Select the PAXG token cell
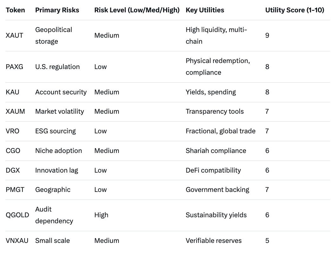The height and width of the screenshot is (254, 331). pyautogui.click(x=15, y=67)
